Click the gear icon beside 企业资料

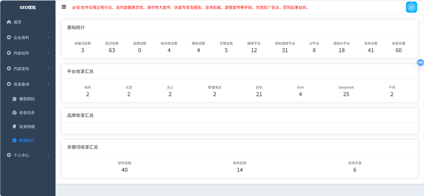pos(9,37)
